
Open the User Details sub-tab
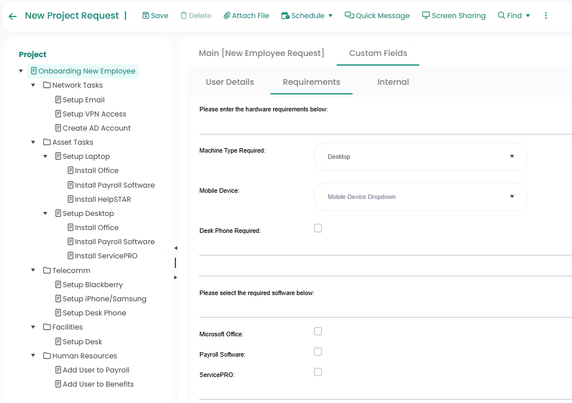230,82
